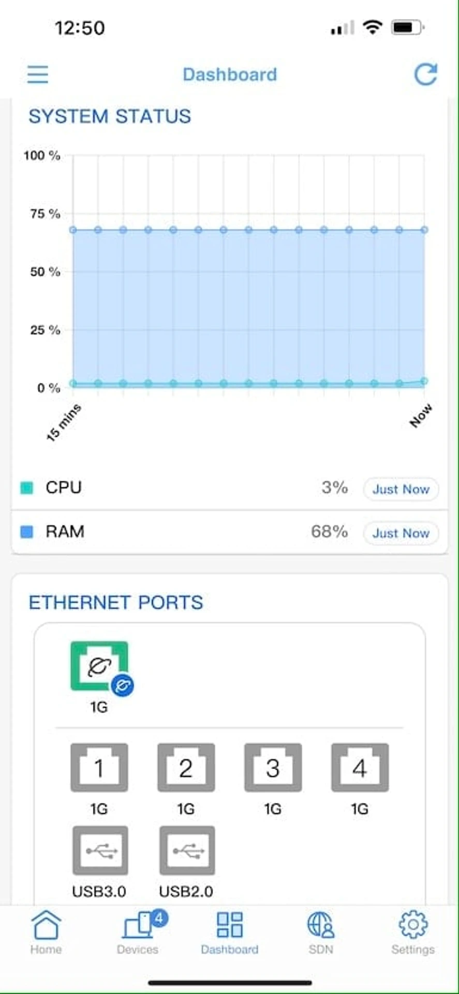459x994 pixels.
Task: Select the WAN internet port icon
Action: [99, 666]
